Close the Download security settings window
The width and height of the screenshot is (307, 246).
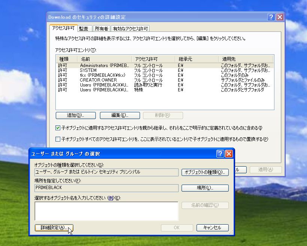(x=280, y=17)
